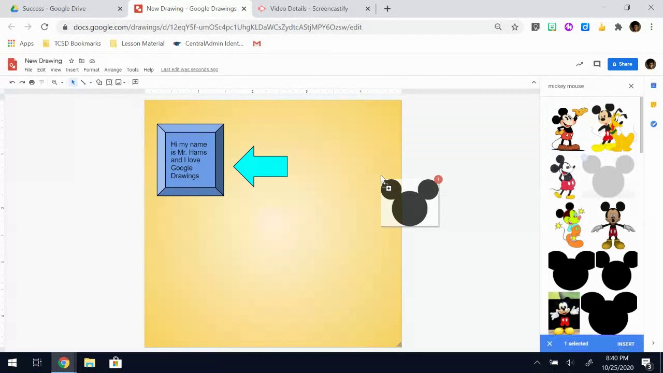Open the Lesson Material bookmarks folder
The image size is (663, 373).
[x=137, y=44]
